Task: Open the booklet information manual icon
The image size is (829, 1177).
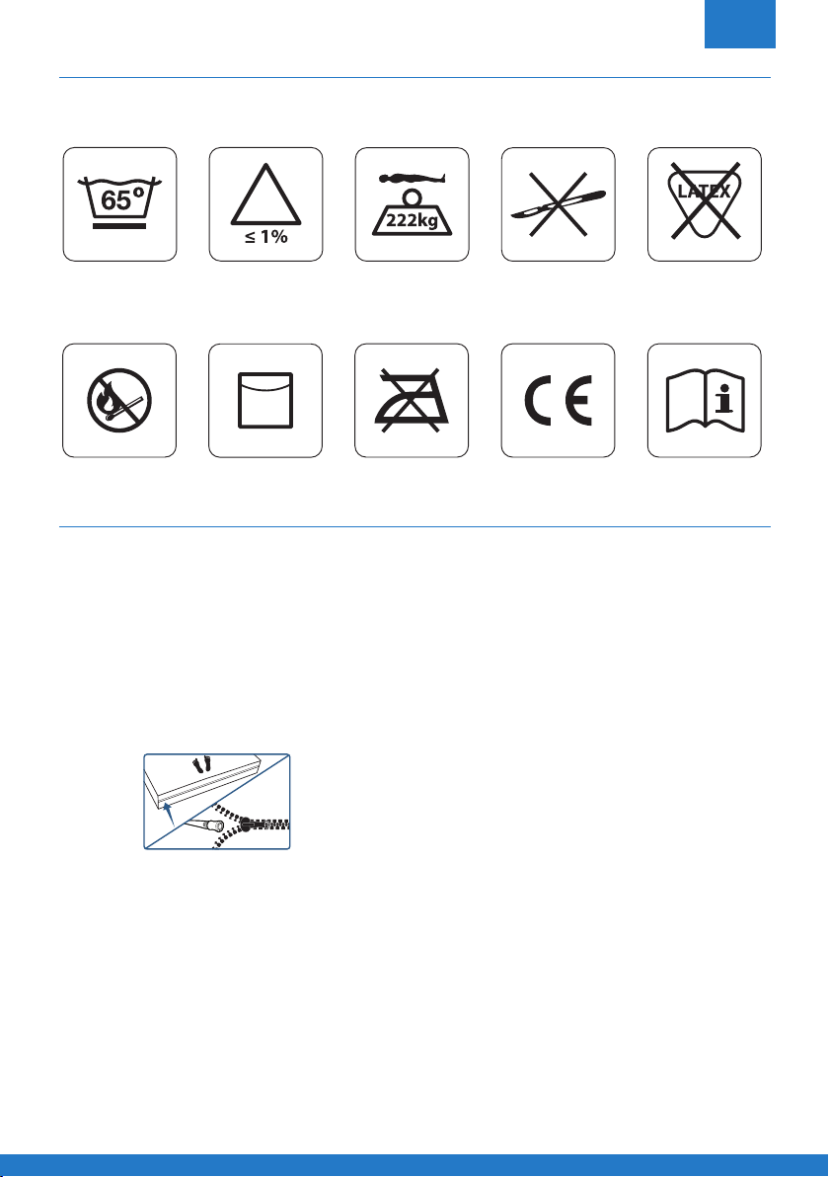Action: (705, 400)
